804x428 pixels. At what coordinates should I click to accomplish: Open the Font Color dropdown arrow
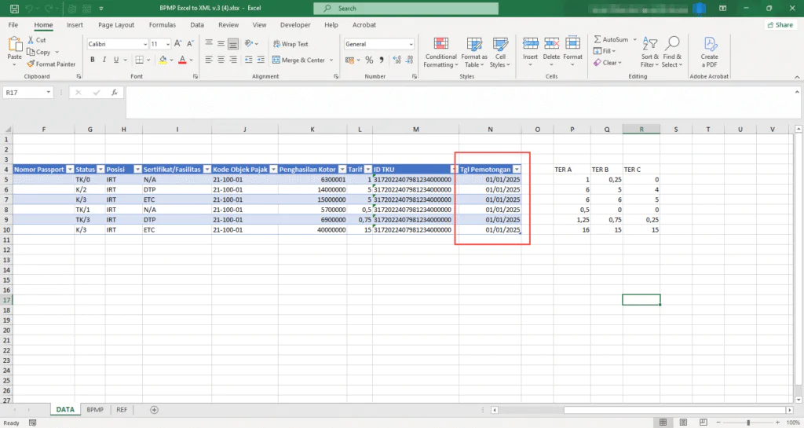[x=192, y=60]
